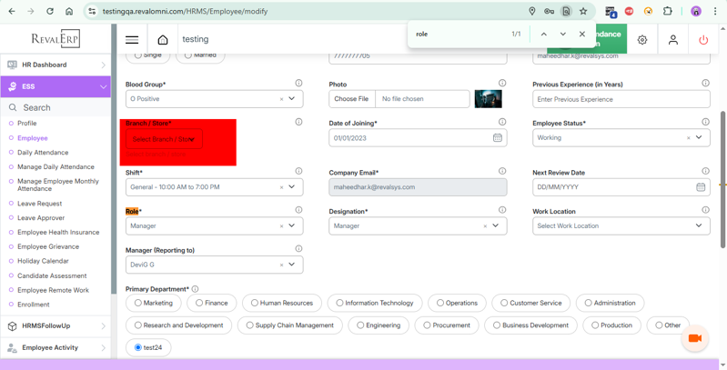Click the user profile icon
The image size is (727, 370).
[x=673, y=40]
